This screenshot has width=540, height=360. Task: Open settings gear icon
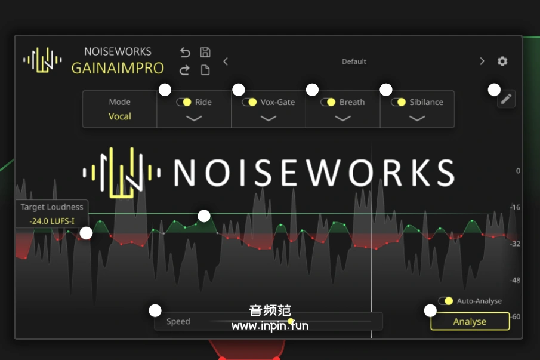(x=502, y=61)
